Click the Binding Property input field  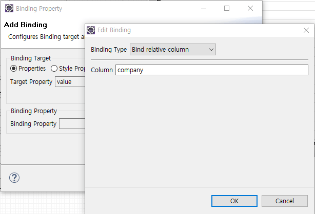72,124
